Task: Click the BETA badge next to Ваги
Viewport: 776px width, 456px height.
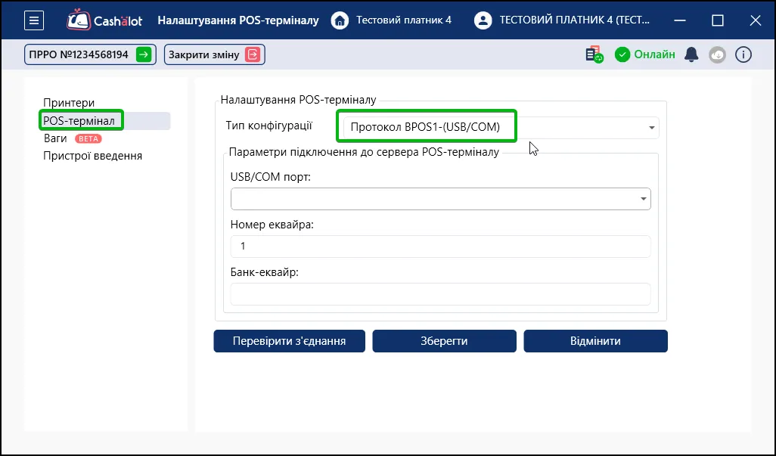Action: pyautogui.click(x=88, y=139)
